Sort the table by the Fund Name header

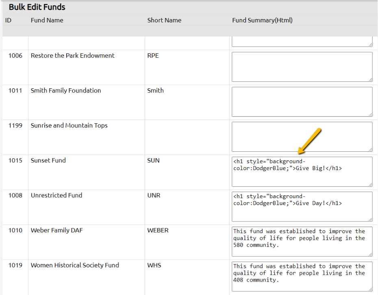46,20
